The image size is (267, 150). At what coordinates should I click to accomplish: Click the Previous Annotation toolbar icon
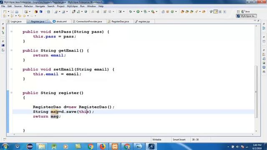pyautogui.click(x=12, y=16)
